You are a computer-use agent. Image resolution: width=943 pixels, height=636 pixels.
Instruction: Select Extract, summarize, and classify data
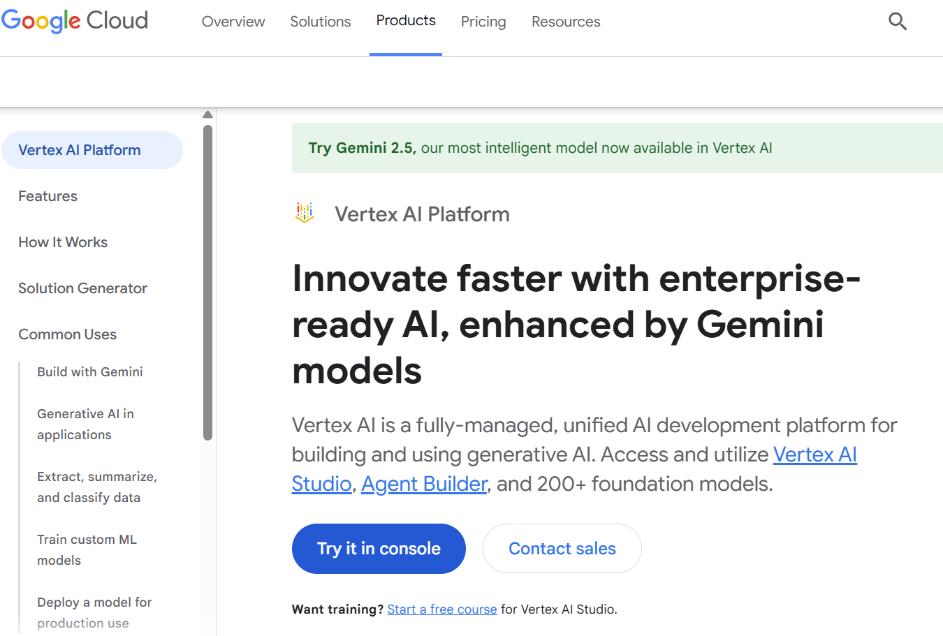(97, 487)
